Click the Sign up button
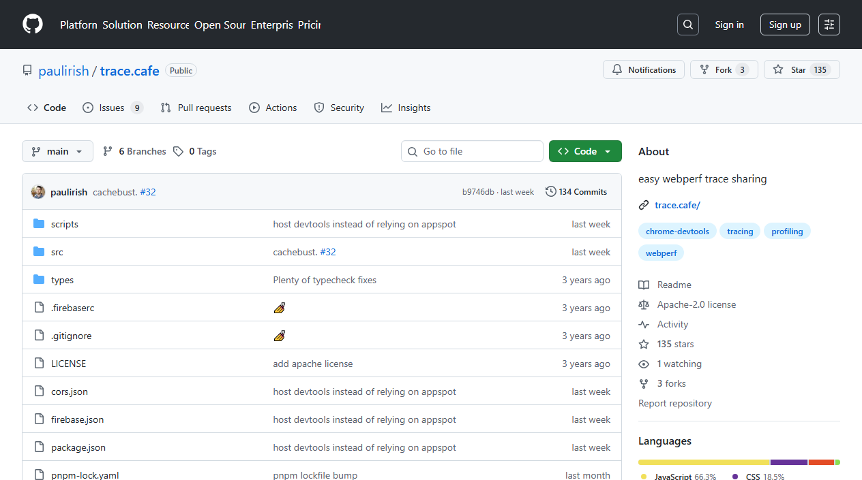The width and height of the screenshot is (862, 480). click(x=785, y=25)
